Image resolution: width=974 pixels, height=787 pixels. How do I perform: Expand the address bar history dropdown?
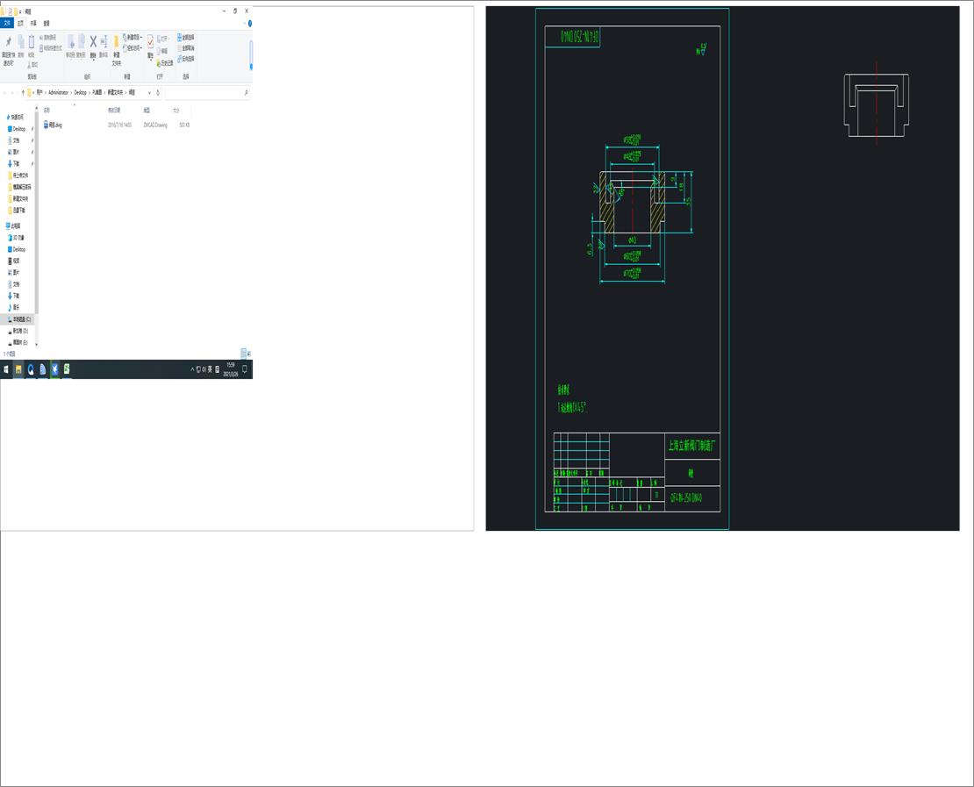pos(149,92)
